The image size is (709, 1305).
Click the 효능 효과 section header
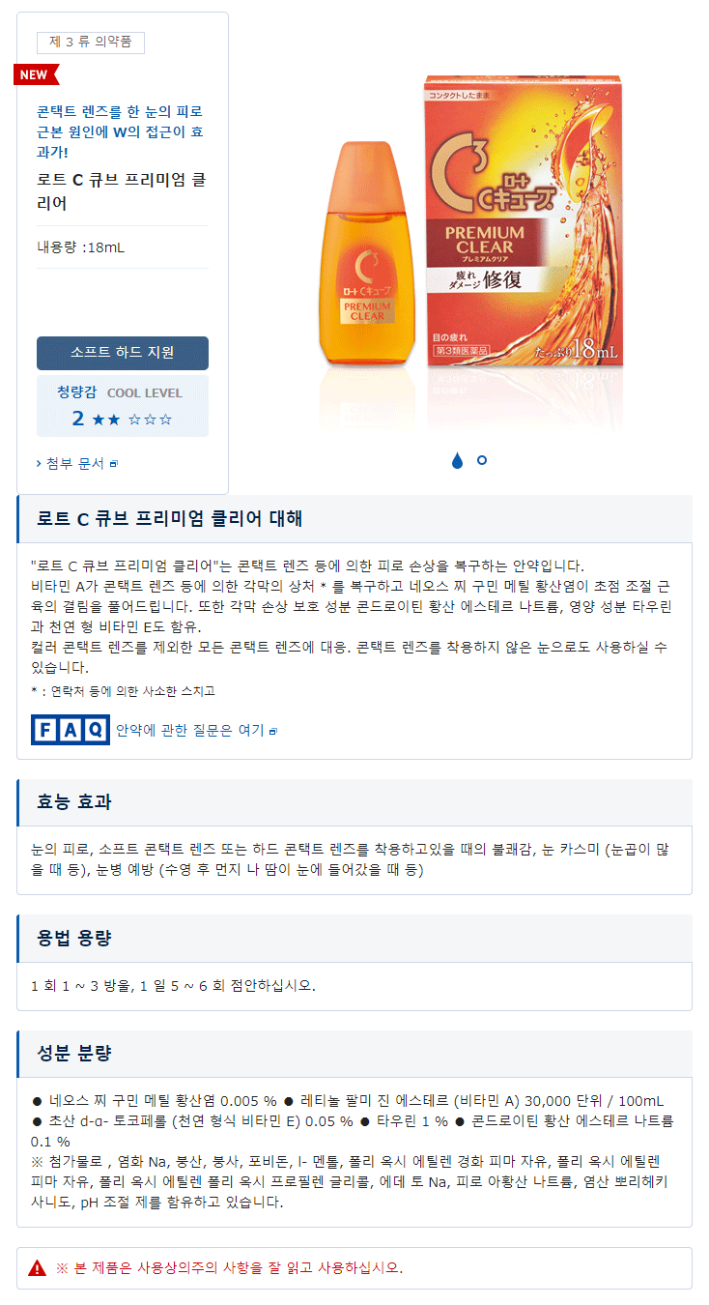click(354, 802)
